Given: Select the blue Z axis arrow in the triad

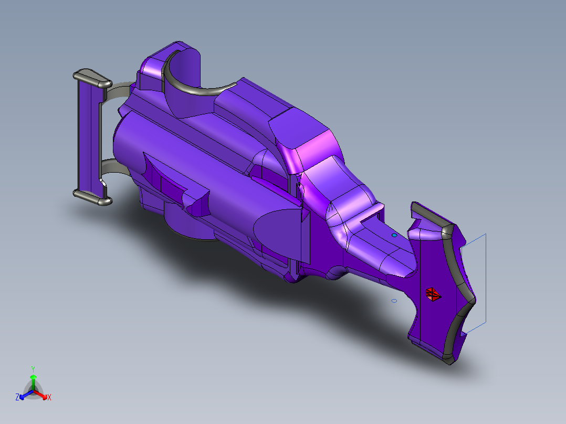Looking at the screenshot, I should [22, 397].
